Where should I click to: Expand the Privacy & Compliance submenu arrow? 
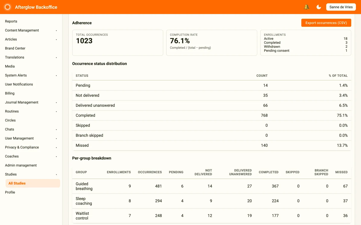(x=56, y=147)
